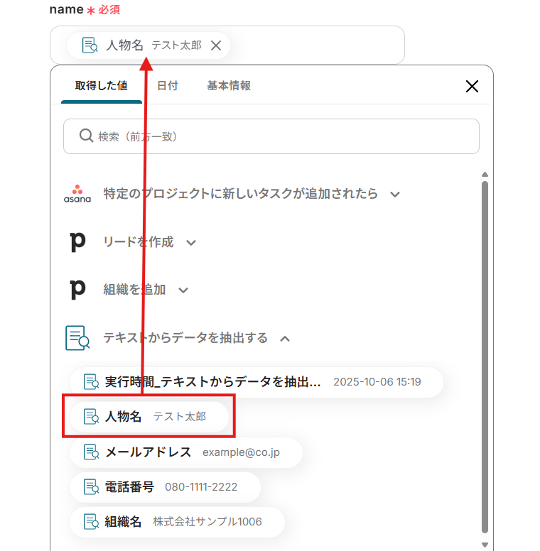Click the text-extraction icon beside テキストからデータを抽出する
Screen dimensions: 540x551
click(x=77, y=338)
